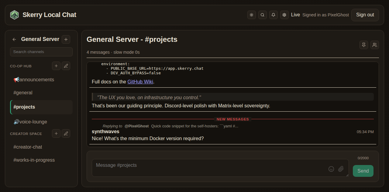This screenshot has height=192, width=389.
Task: Open settings gear icon in header
Action: point(284,15)
